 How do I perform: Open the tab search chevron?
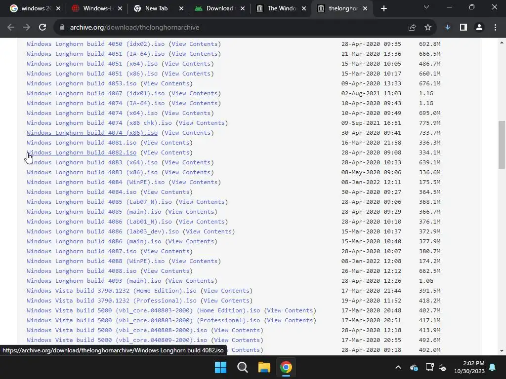click(426, 7)
